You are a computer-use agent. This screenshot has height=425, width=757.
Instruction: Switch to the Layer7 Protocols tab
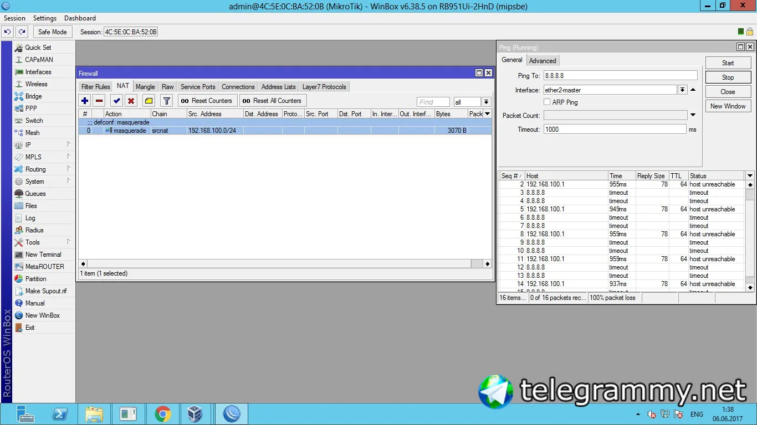pos(324,87)
